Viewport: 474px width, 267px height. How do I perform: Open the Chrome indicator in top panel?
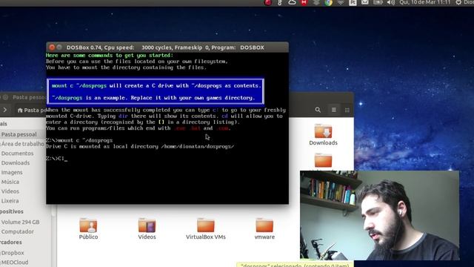(328, 3)
